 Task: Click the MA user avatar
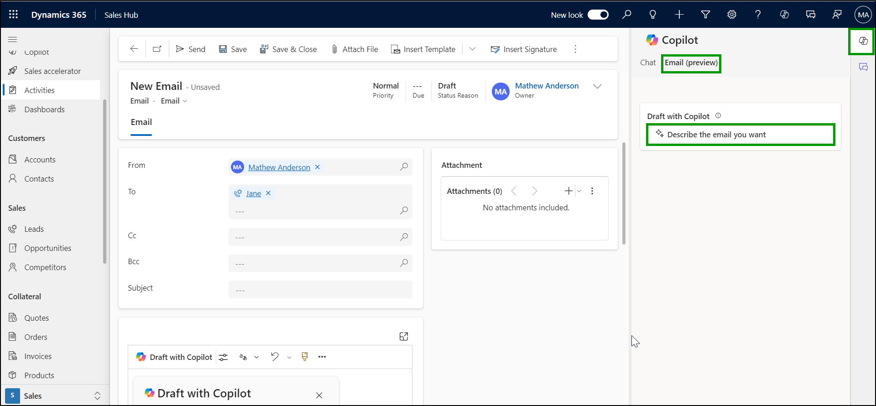tap(863, 15)
